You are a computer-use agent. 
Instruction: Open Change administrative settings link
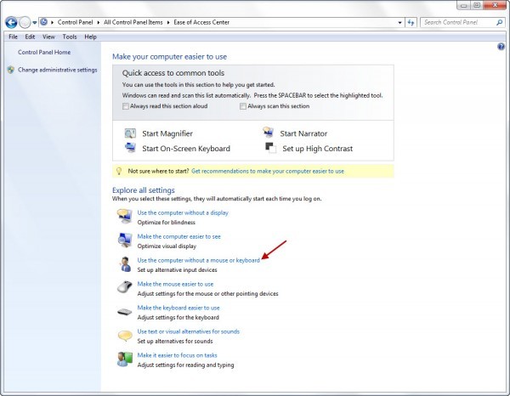pyautogui.click(x=57, y=70)
